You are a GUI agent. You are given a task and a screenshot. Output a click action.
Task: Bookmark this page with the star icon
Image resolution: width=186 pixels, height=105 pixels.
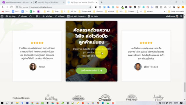(x=90, y=7)
